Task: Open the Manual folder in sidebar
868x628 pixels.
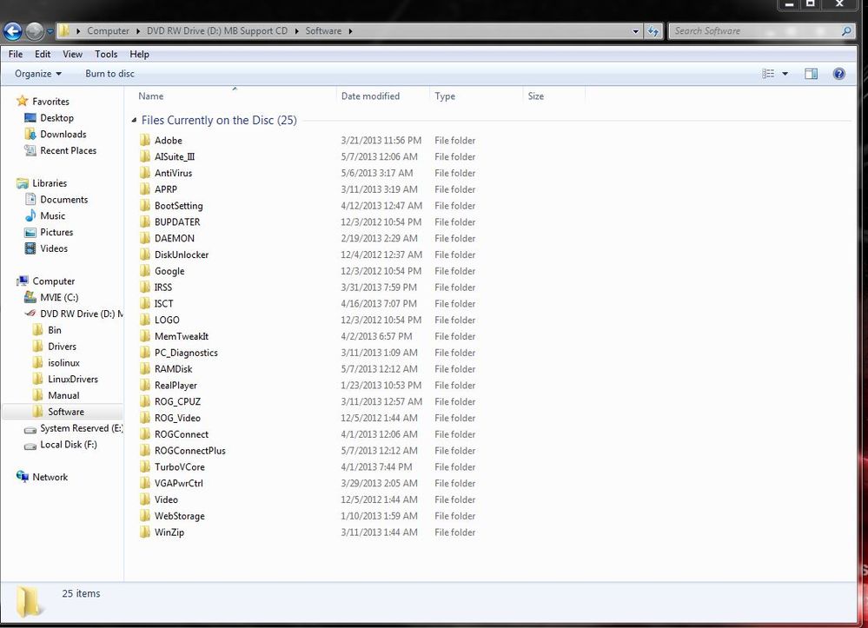Action: click(56, 395)
